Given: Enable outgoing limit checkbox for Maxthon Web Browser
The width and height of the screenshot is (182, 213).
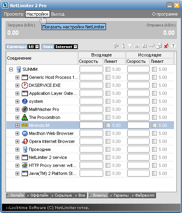Looking at the screenshot, I should point(154,133).
